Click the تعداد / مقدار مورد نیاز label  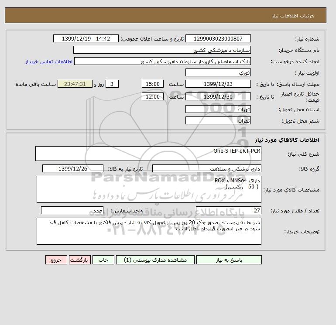pyautogui.click(x=295, y=211)
